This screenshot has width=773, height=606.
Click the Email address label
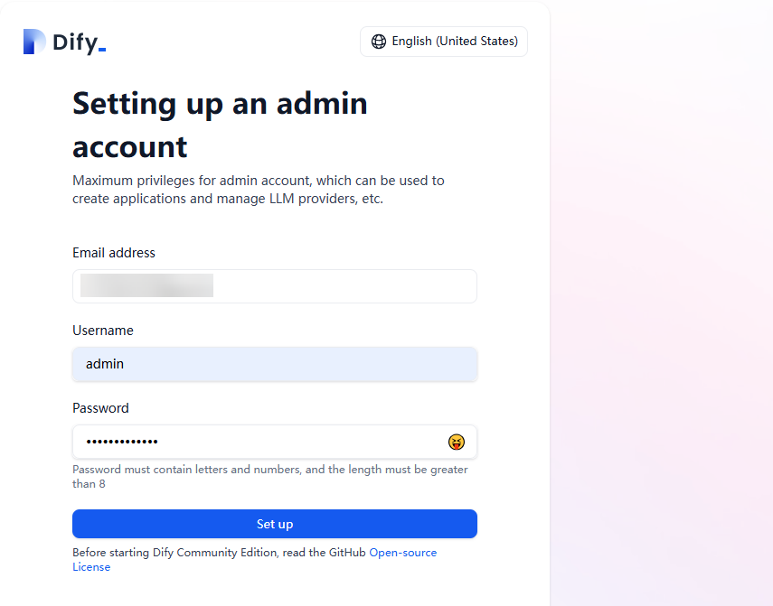tap(114, 253)
